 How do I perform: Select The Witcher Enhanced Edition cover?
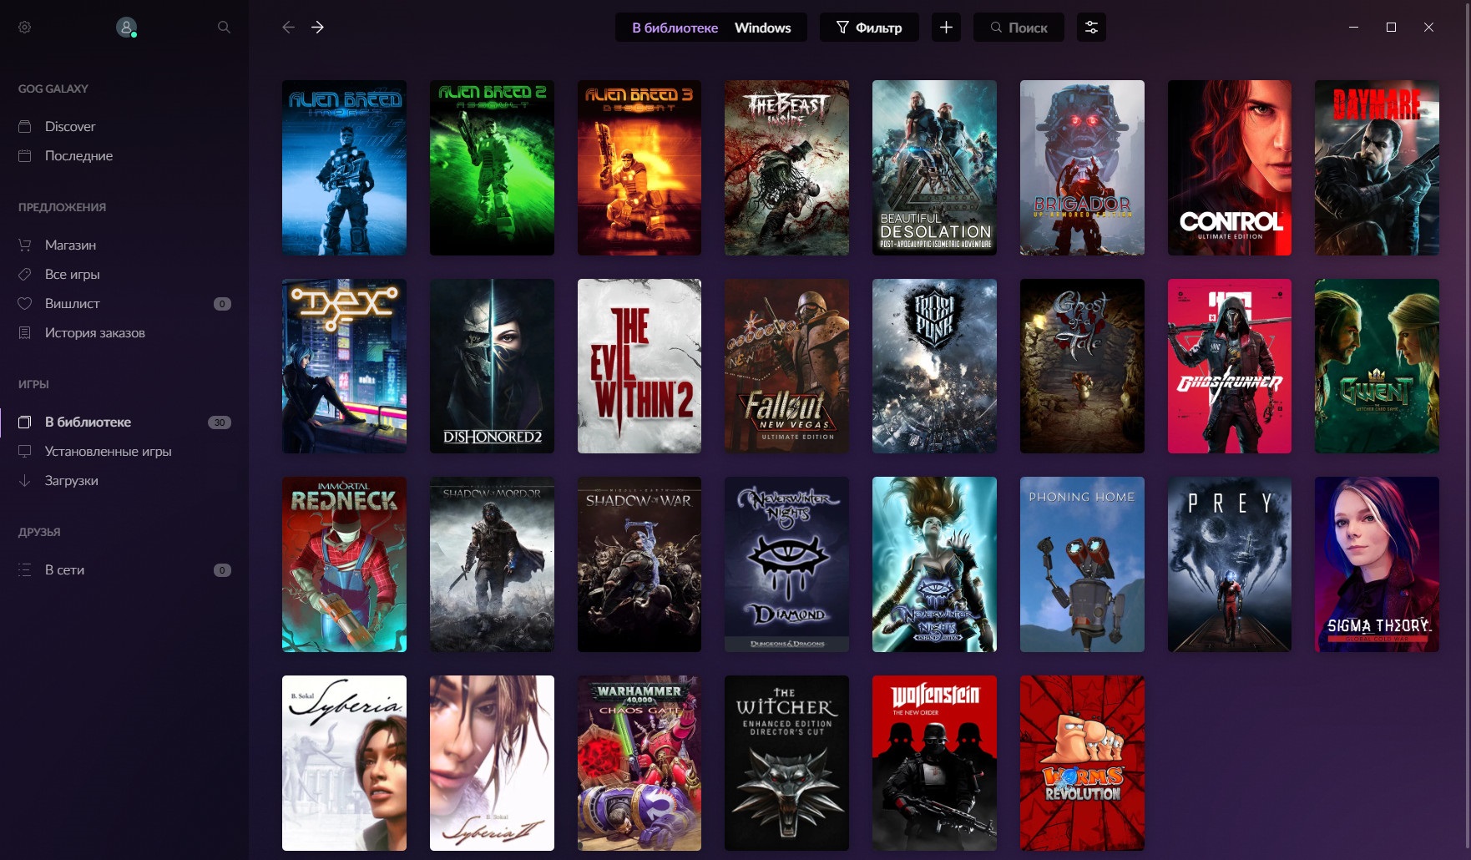coord(786,763)
